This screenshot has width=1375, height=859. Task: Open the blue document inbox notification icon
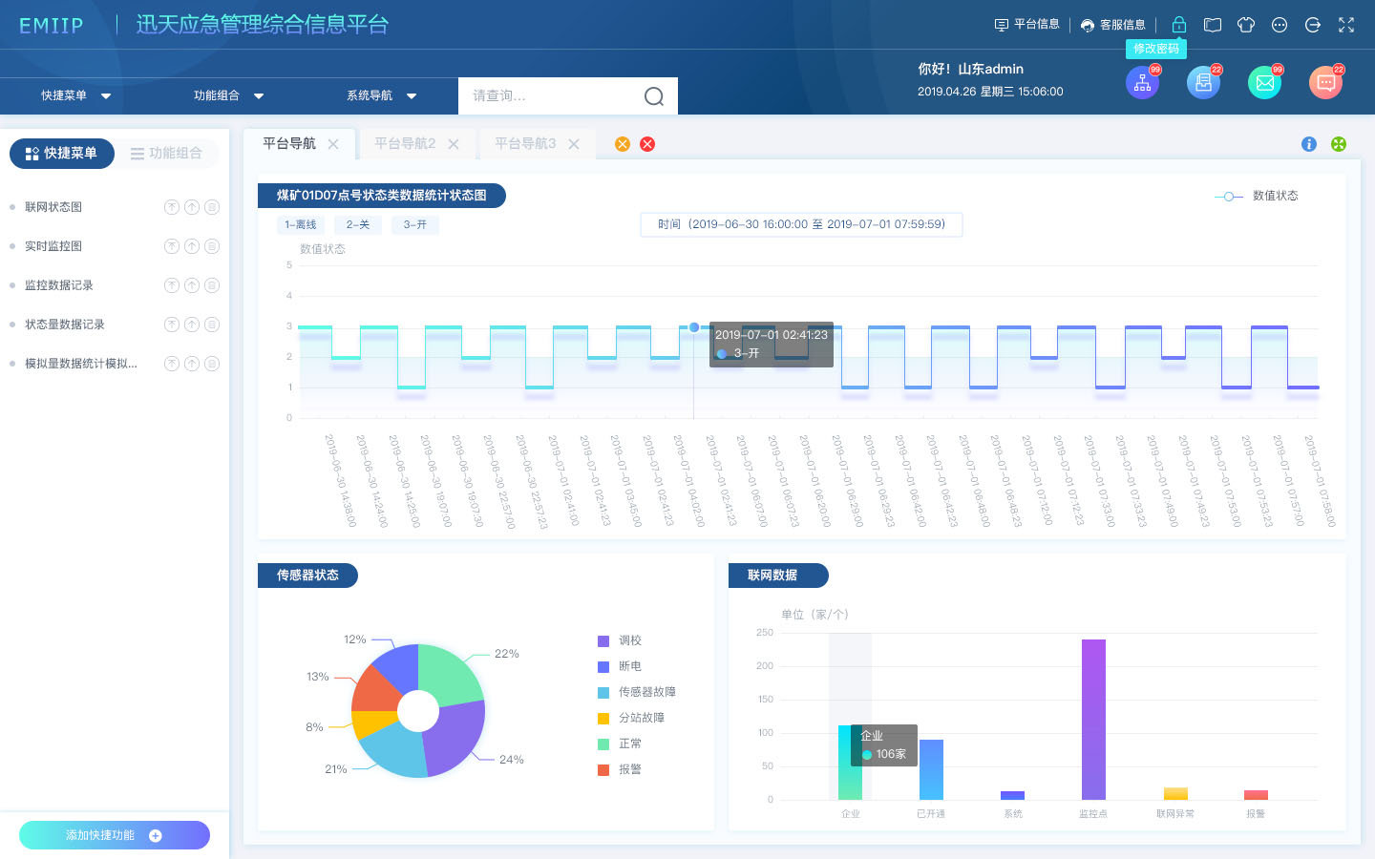[1203, 83]
